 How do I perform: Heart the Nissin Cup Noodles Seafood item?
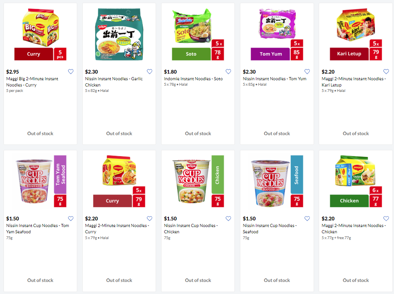coord(307,218)
